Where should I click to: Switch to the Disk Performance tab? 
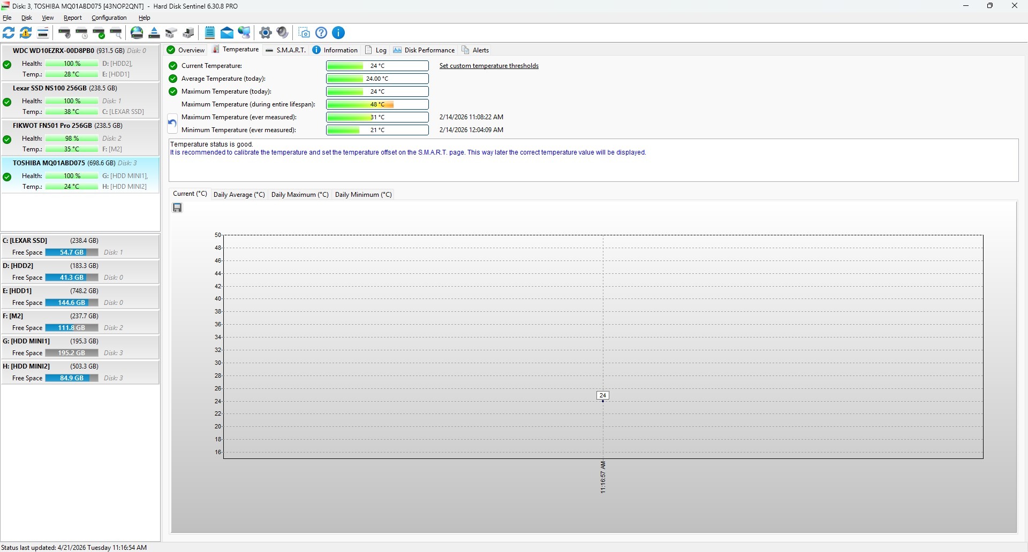pos(424,50)
